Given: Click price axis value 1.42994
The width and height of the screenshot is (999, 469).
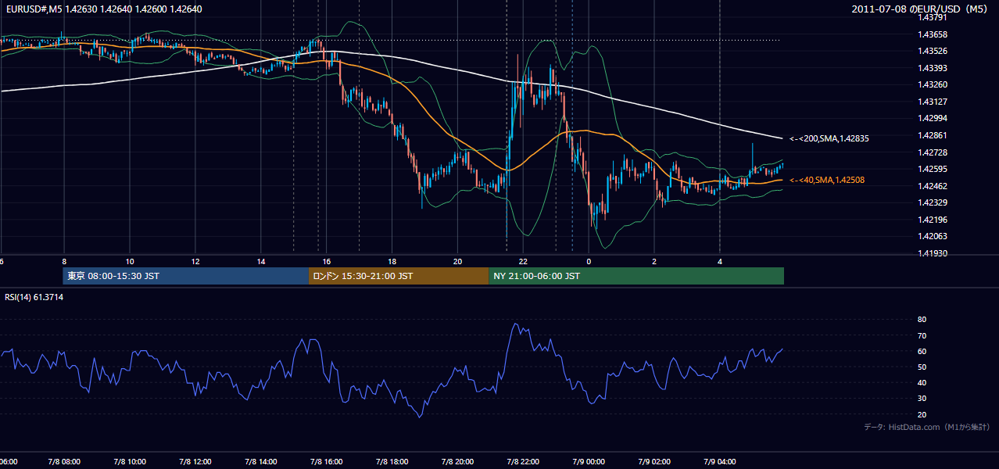Looking at the screenshot, I should (933, 118).
